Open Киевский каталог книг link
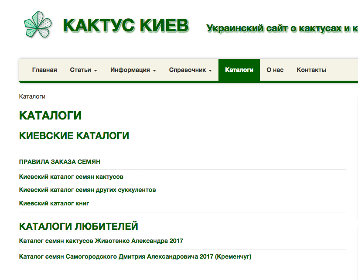 (x=54, y=203)
